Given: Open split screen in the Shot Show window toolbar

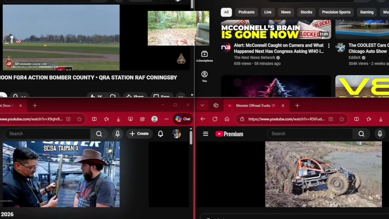Looking at the screenshot, I should point(94,119).
